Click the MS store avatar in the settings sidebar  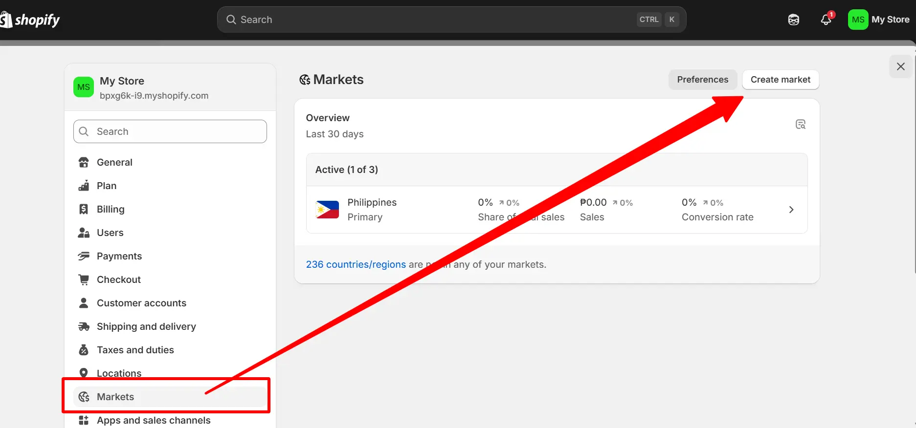pos(84,87)
